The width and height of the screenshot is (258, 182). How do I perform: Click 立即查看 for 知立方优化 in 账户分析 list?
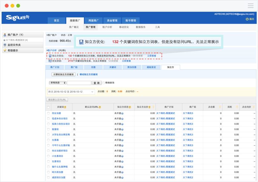(152, 56)
